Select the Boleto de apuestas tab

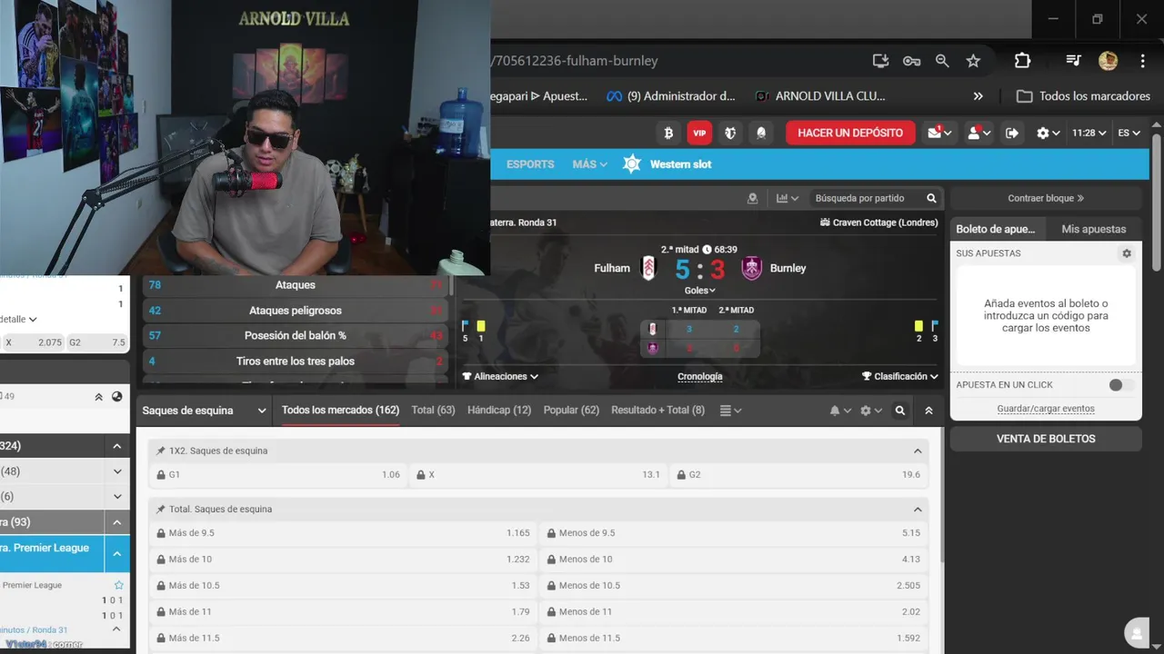[996, 229]
